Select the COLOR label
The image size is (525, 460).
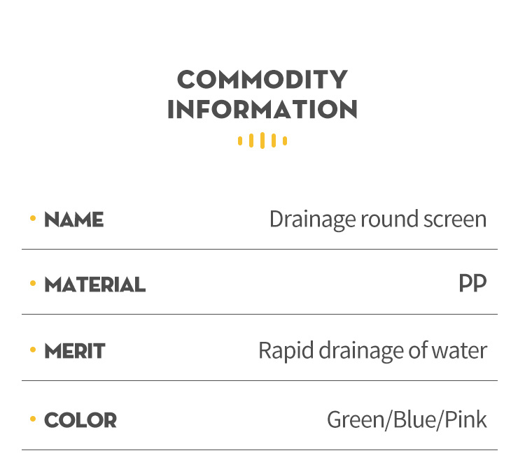pos(80,420)
